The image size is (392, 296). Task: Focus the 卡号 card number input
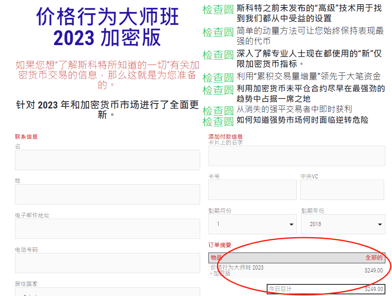click(252, 190)
